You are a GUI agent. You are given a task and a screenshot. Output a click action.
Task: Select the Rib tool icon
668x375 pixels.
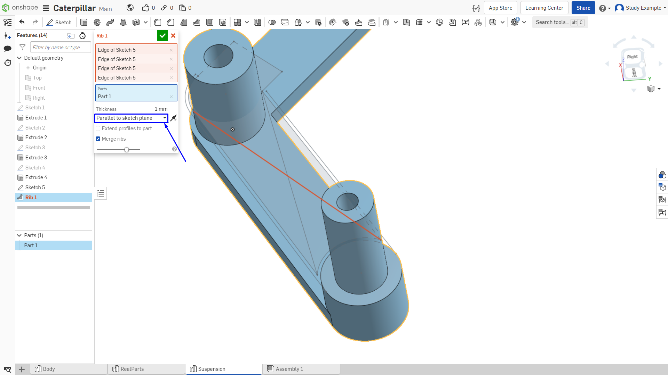click(197, 22)
